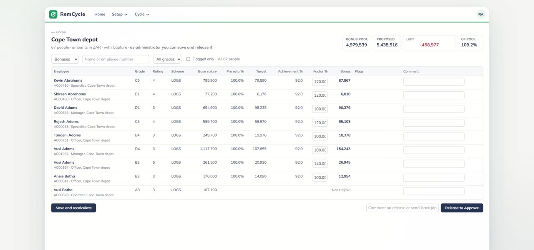534x250 pixels.
Task: Open the RA user avatar
Action: click(x=481, y=14)
